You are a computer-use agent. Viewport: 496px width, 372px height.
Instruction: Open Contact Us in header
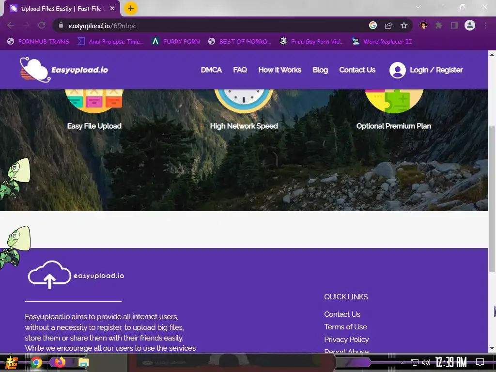click(357, 70)
